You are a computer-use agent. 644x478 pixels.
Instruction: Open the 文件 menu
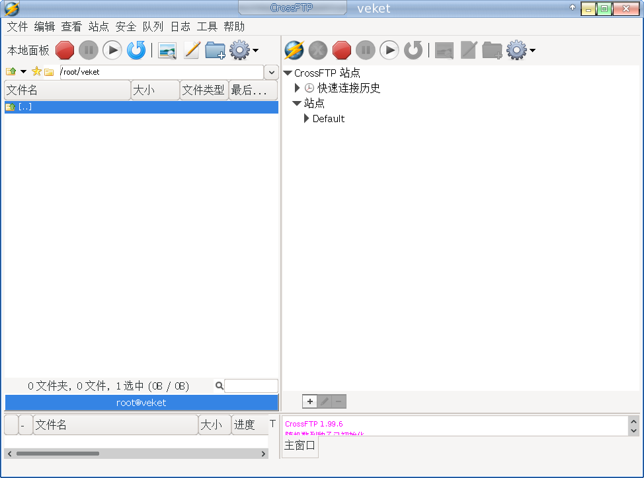(18, 26)
